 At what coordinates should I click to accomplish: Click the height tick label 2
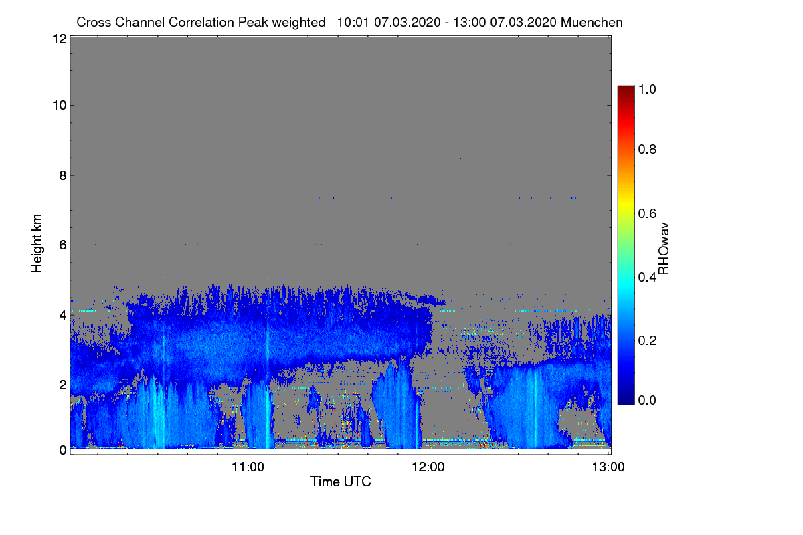(62, 385)
